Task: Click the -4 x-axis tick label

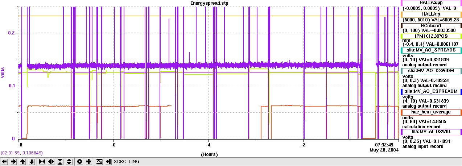Action: tap(208, 144)
